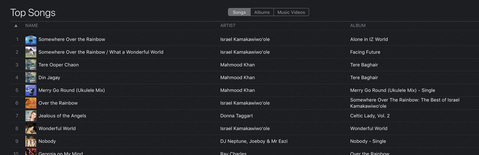The height and width of the screenshot is (155, 479).
Task: Select the song Tere Ooper Chaon
Action: click(59, 65)
